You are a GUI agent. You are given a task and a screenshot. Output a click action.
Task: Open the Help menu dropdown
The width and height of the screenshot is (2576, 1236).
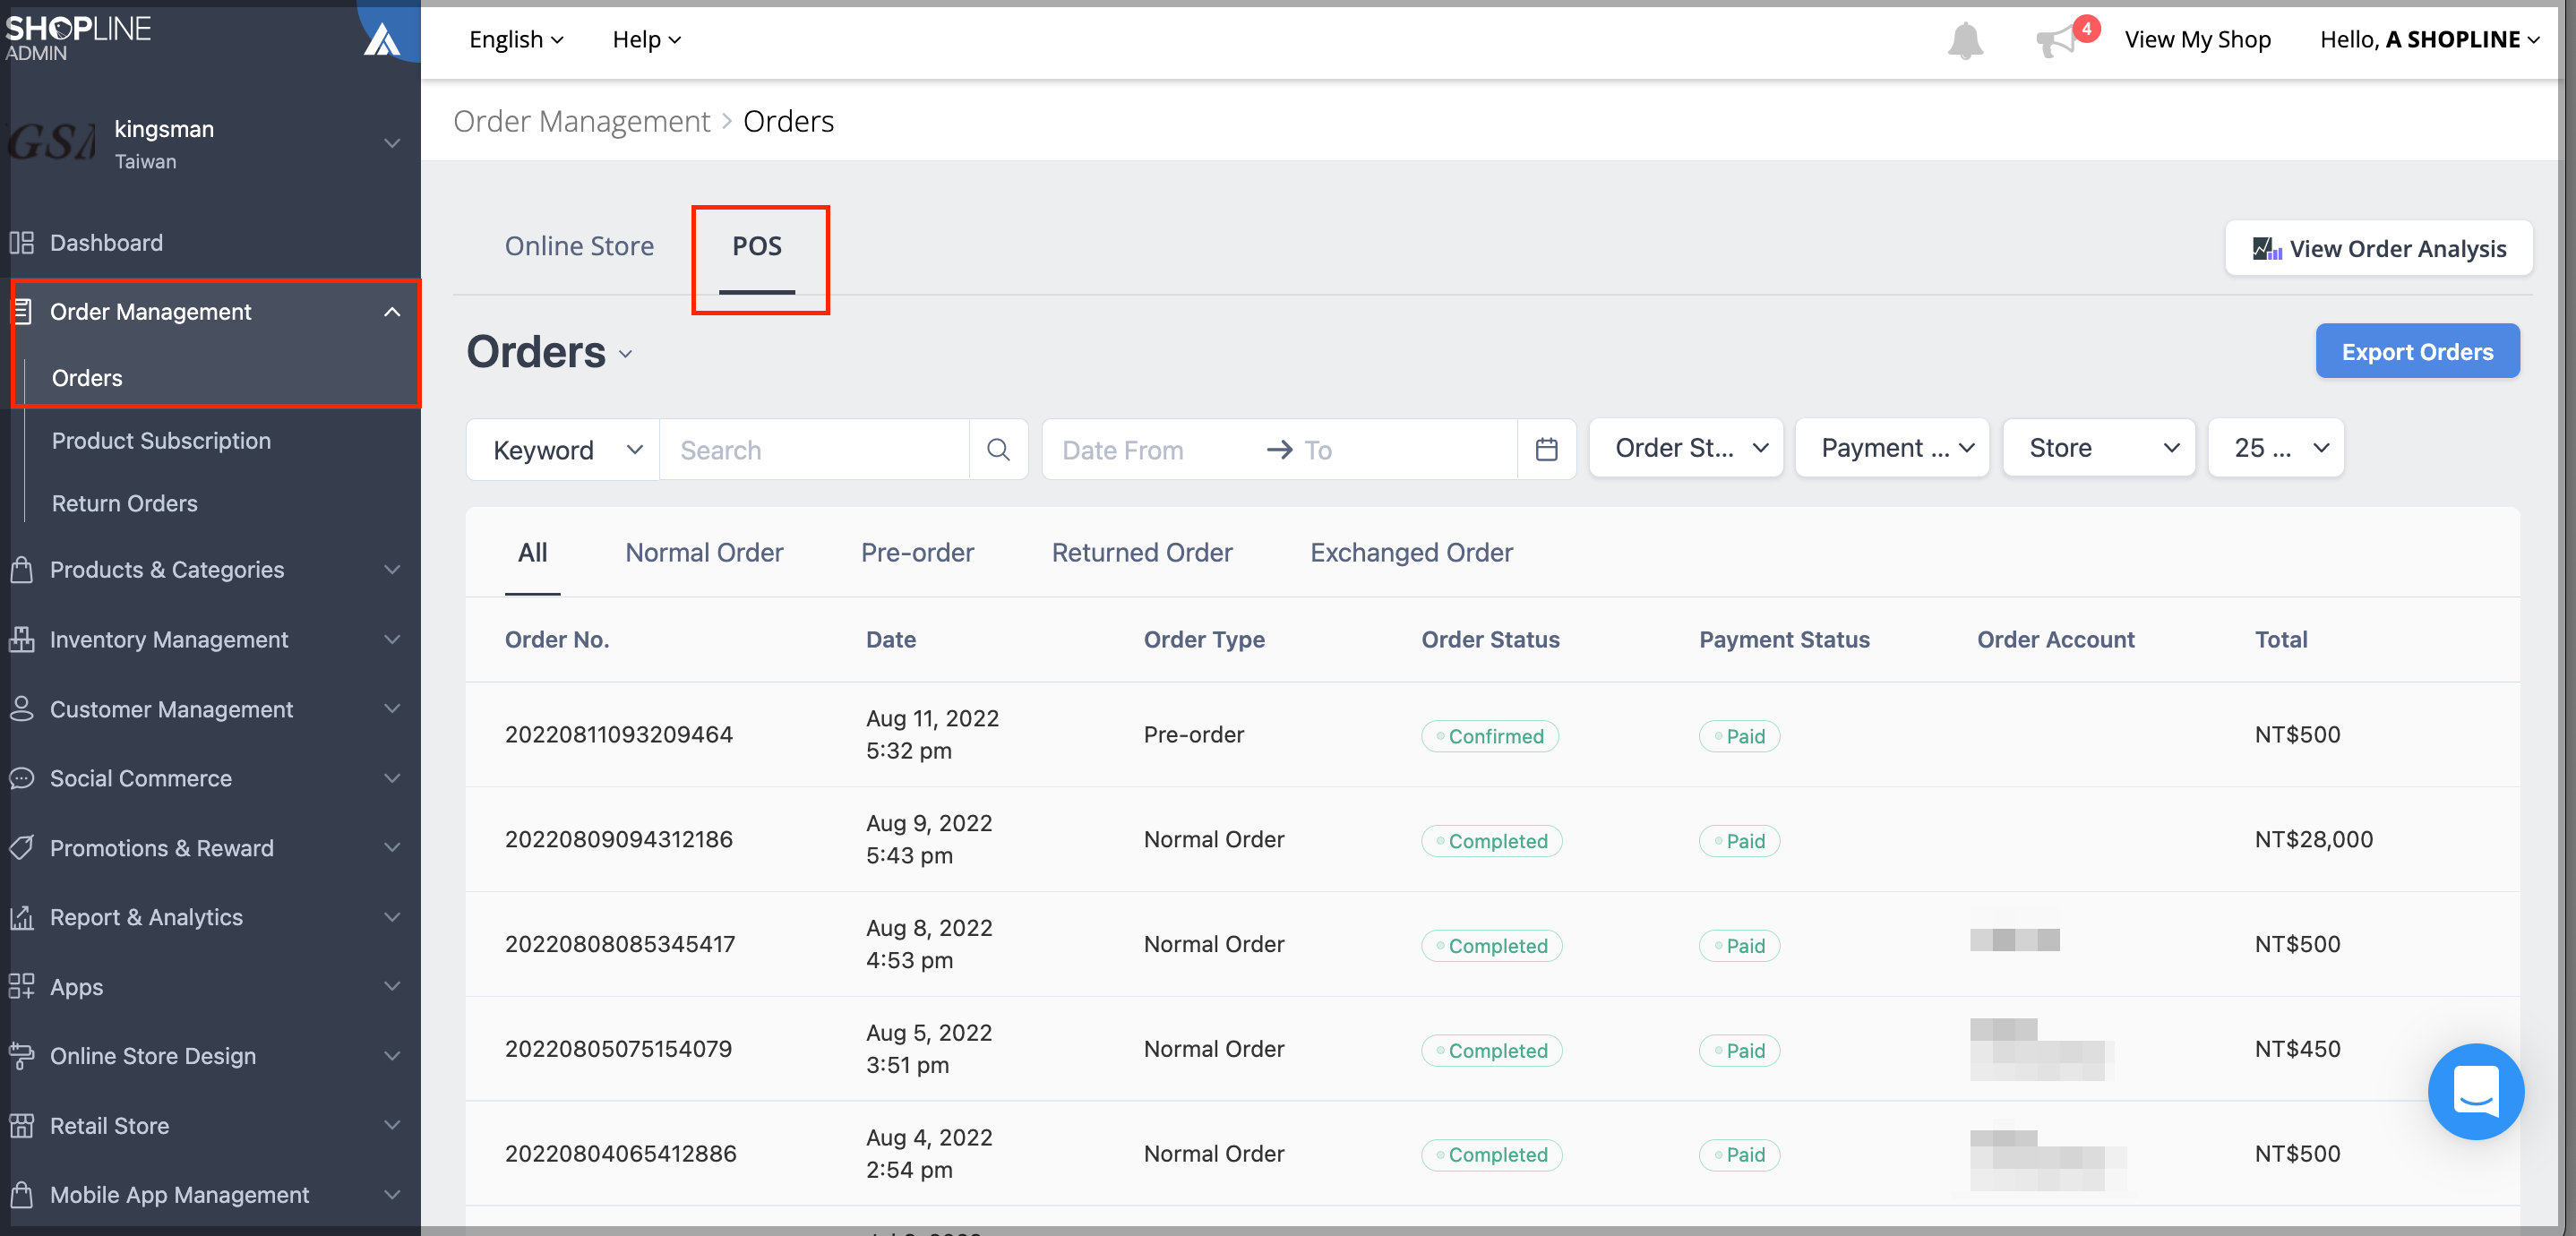(x=646, y=40)
